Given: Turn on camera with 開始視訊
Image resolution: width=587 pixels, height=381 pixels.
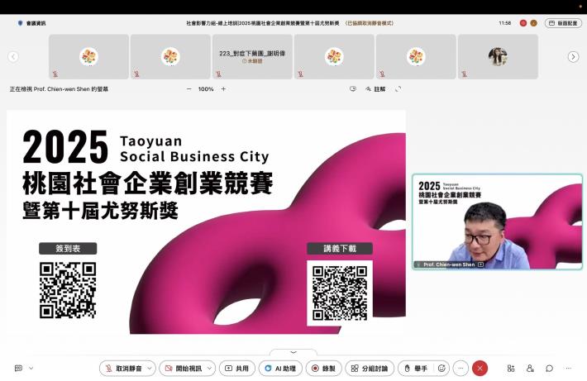Looking at the screenshot, I should tap(184, 369).
